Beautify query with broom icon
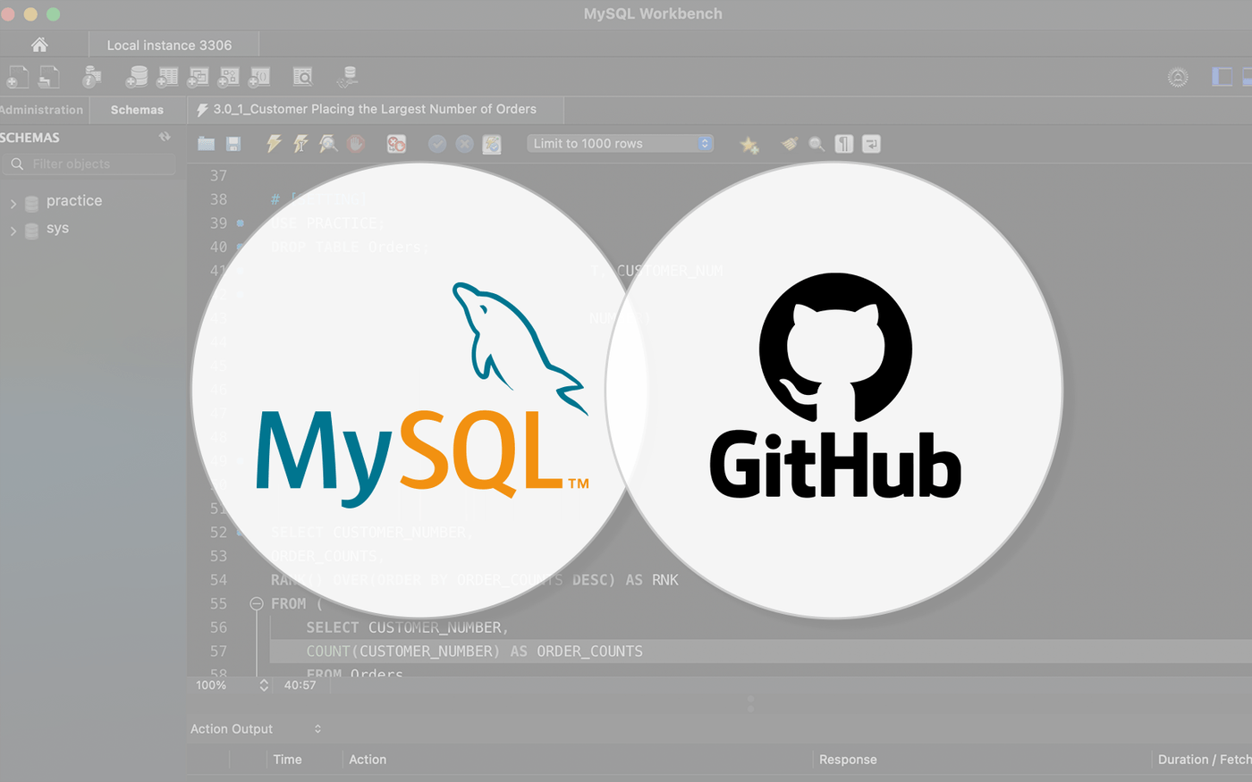The height and width of the screenshot is (782, 1252). [x=790, y=143]
